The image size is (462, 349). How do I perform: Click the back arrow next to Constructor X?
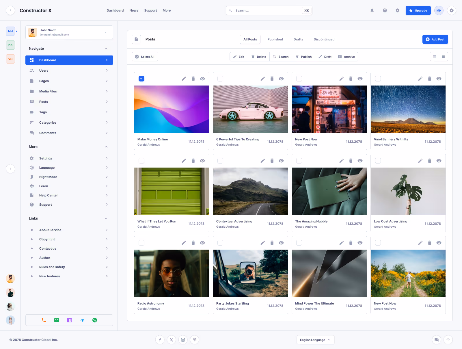10,10
